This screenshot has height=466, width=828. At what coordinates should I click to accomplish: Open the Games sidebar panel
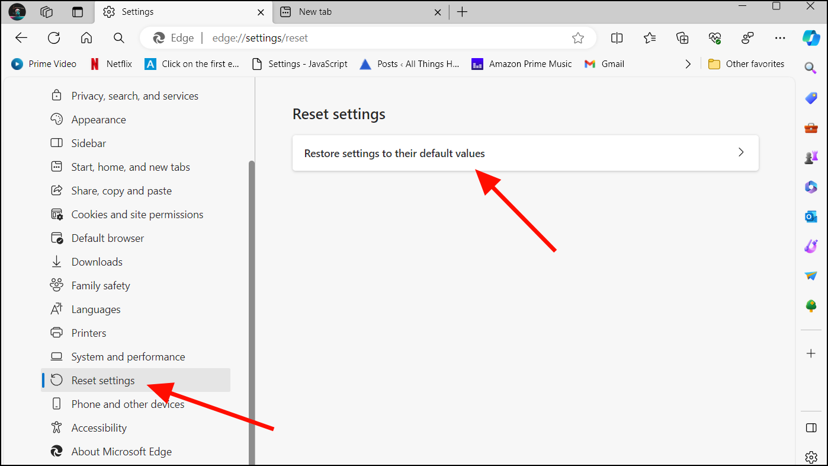(x=811, y=157)
